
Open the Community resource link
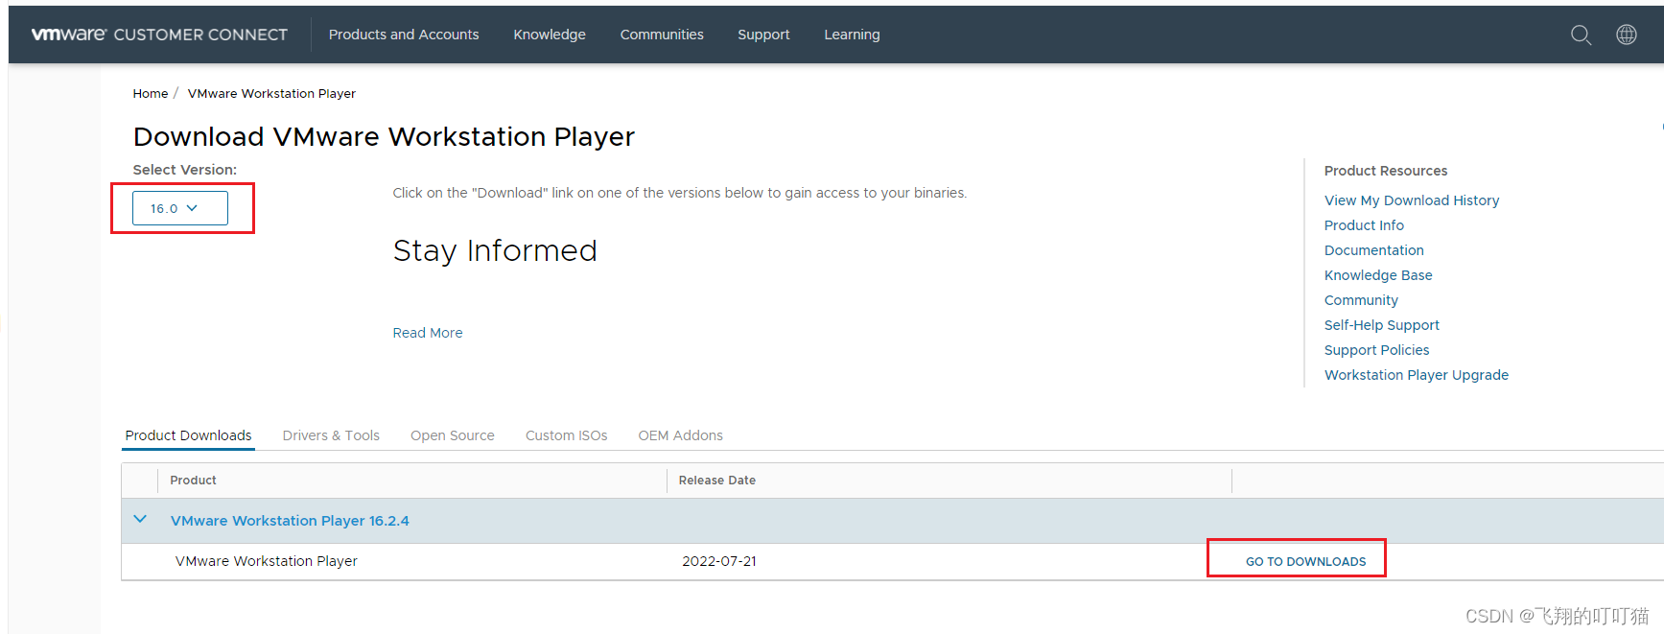tap(1361, 300)
